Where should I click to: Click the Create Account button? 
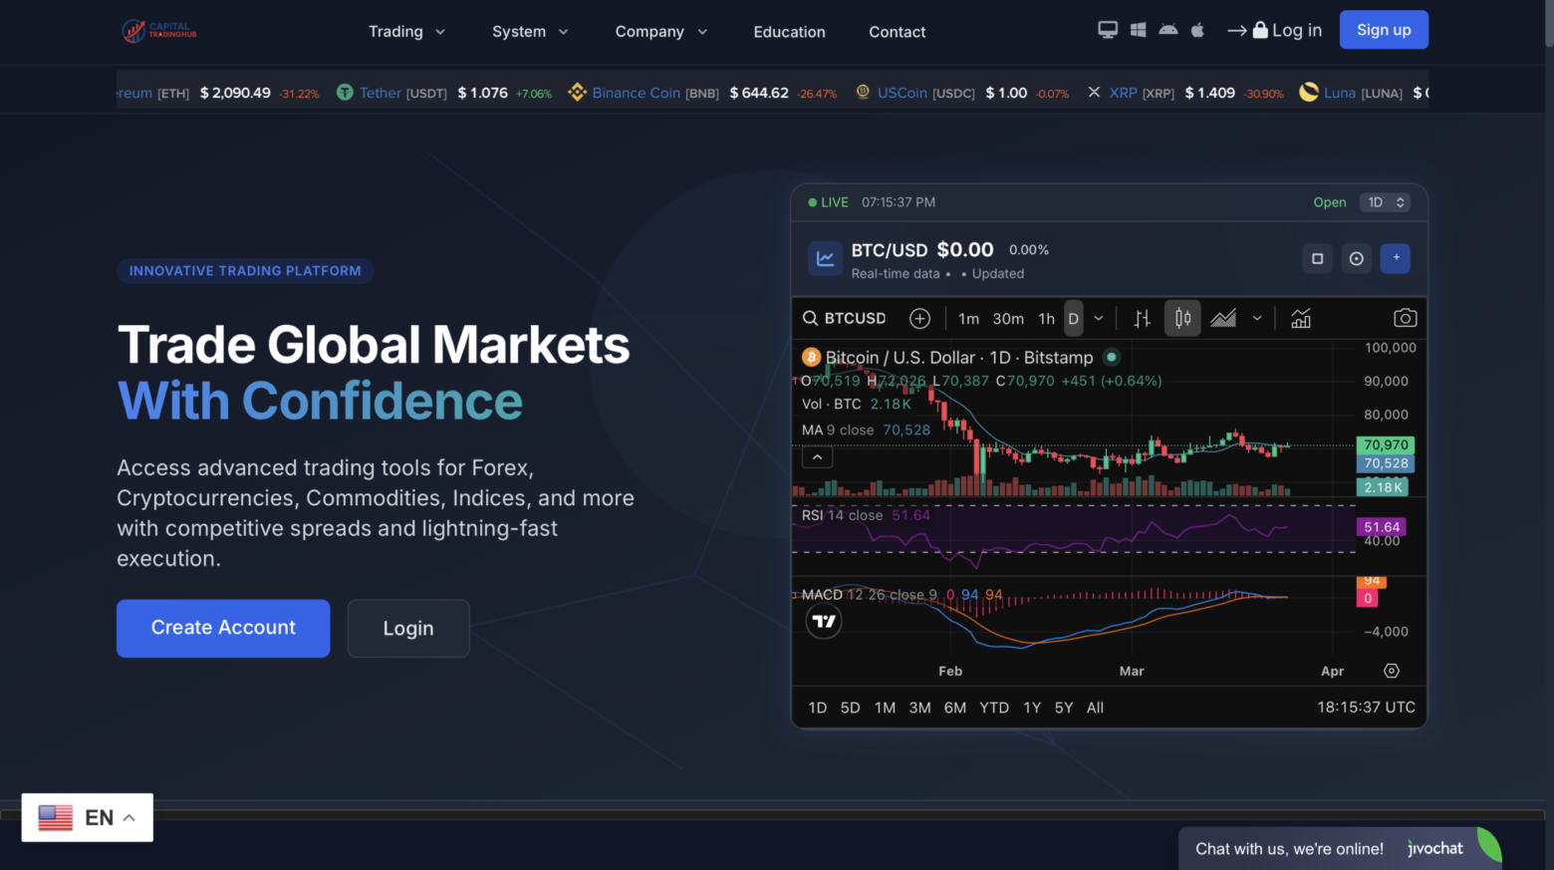222,628
